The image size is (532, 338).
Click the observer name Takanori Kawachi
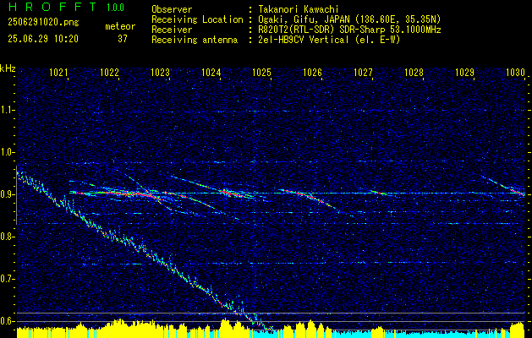tap(298, 9)
